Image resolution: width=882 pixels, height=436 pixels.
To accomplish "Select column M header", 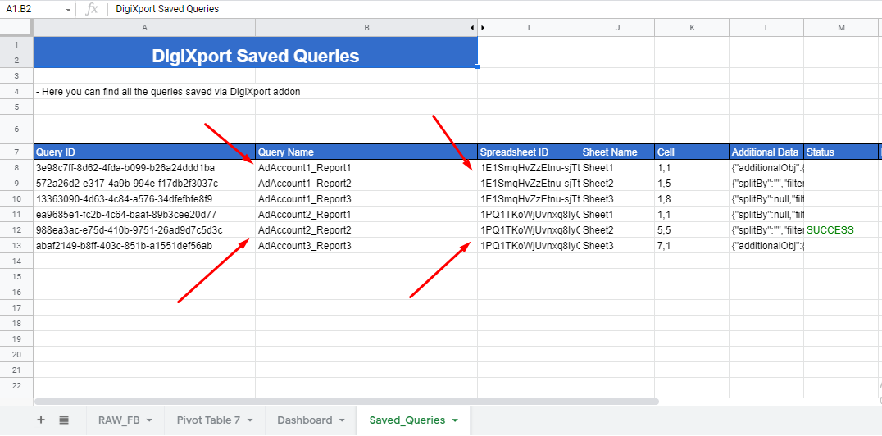I will [841, 27].
